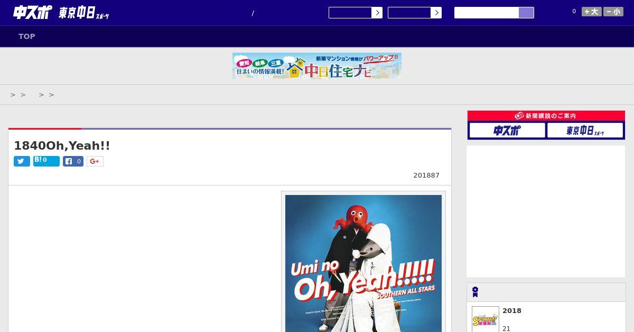The width and height of the screenshot is (634, 332).
Task: Click the purple search submit button
Action: point(526,13)
